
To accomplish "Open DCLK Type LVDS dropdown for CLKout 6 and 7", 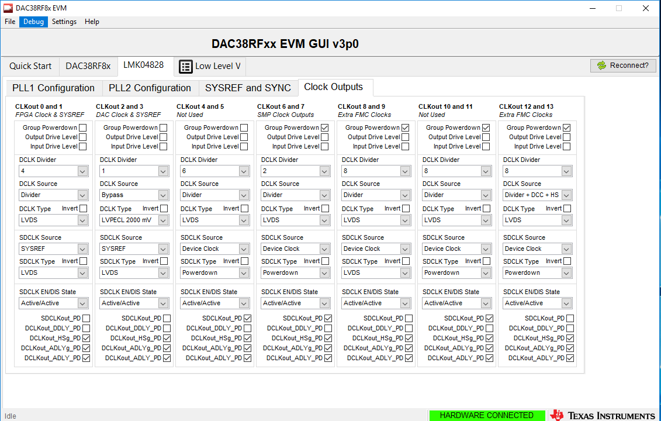I will tap(295, 220).
